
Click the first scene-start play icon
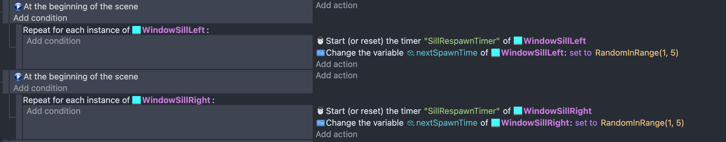click(x=18, y=6)
